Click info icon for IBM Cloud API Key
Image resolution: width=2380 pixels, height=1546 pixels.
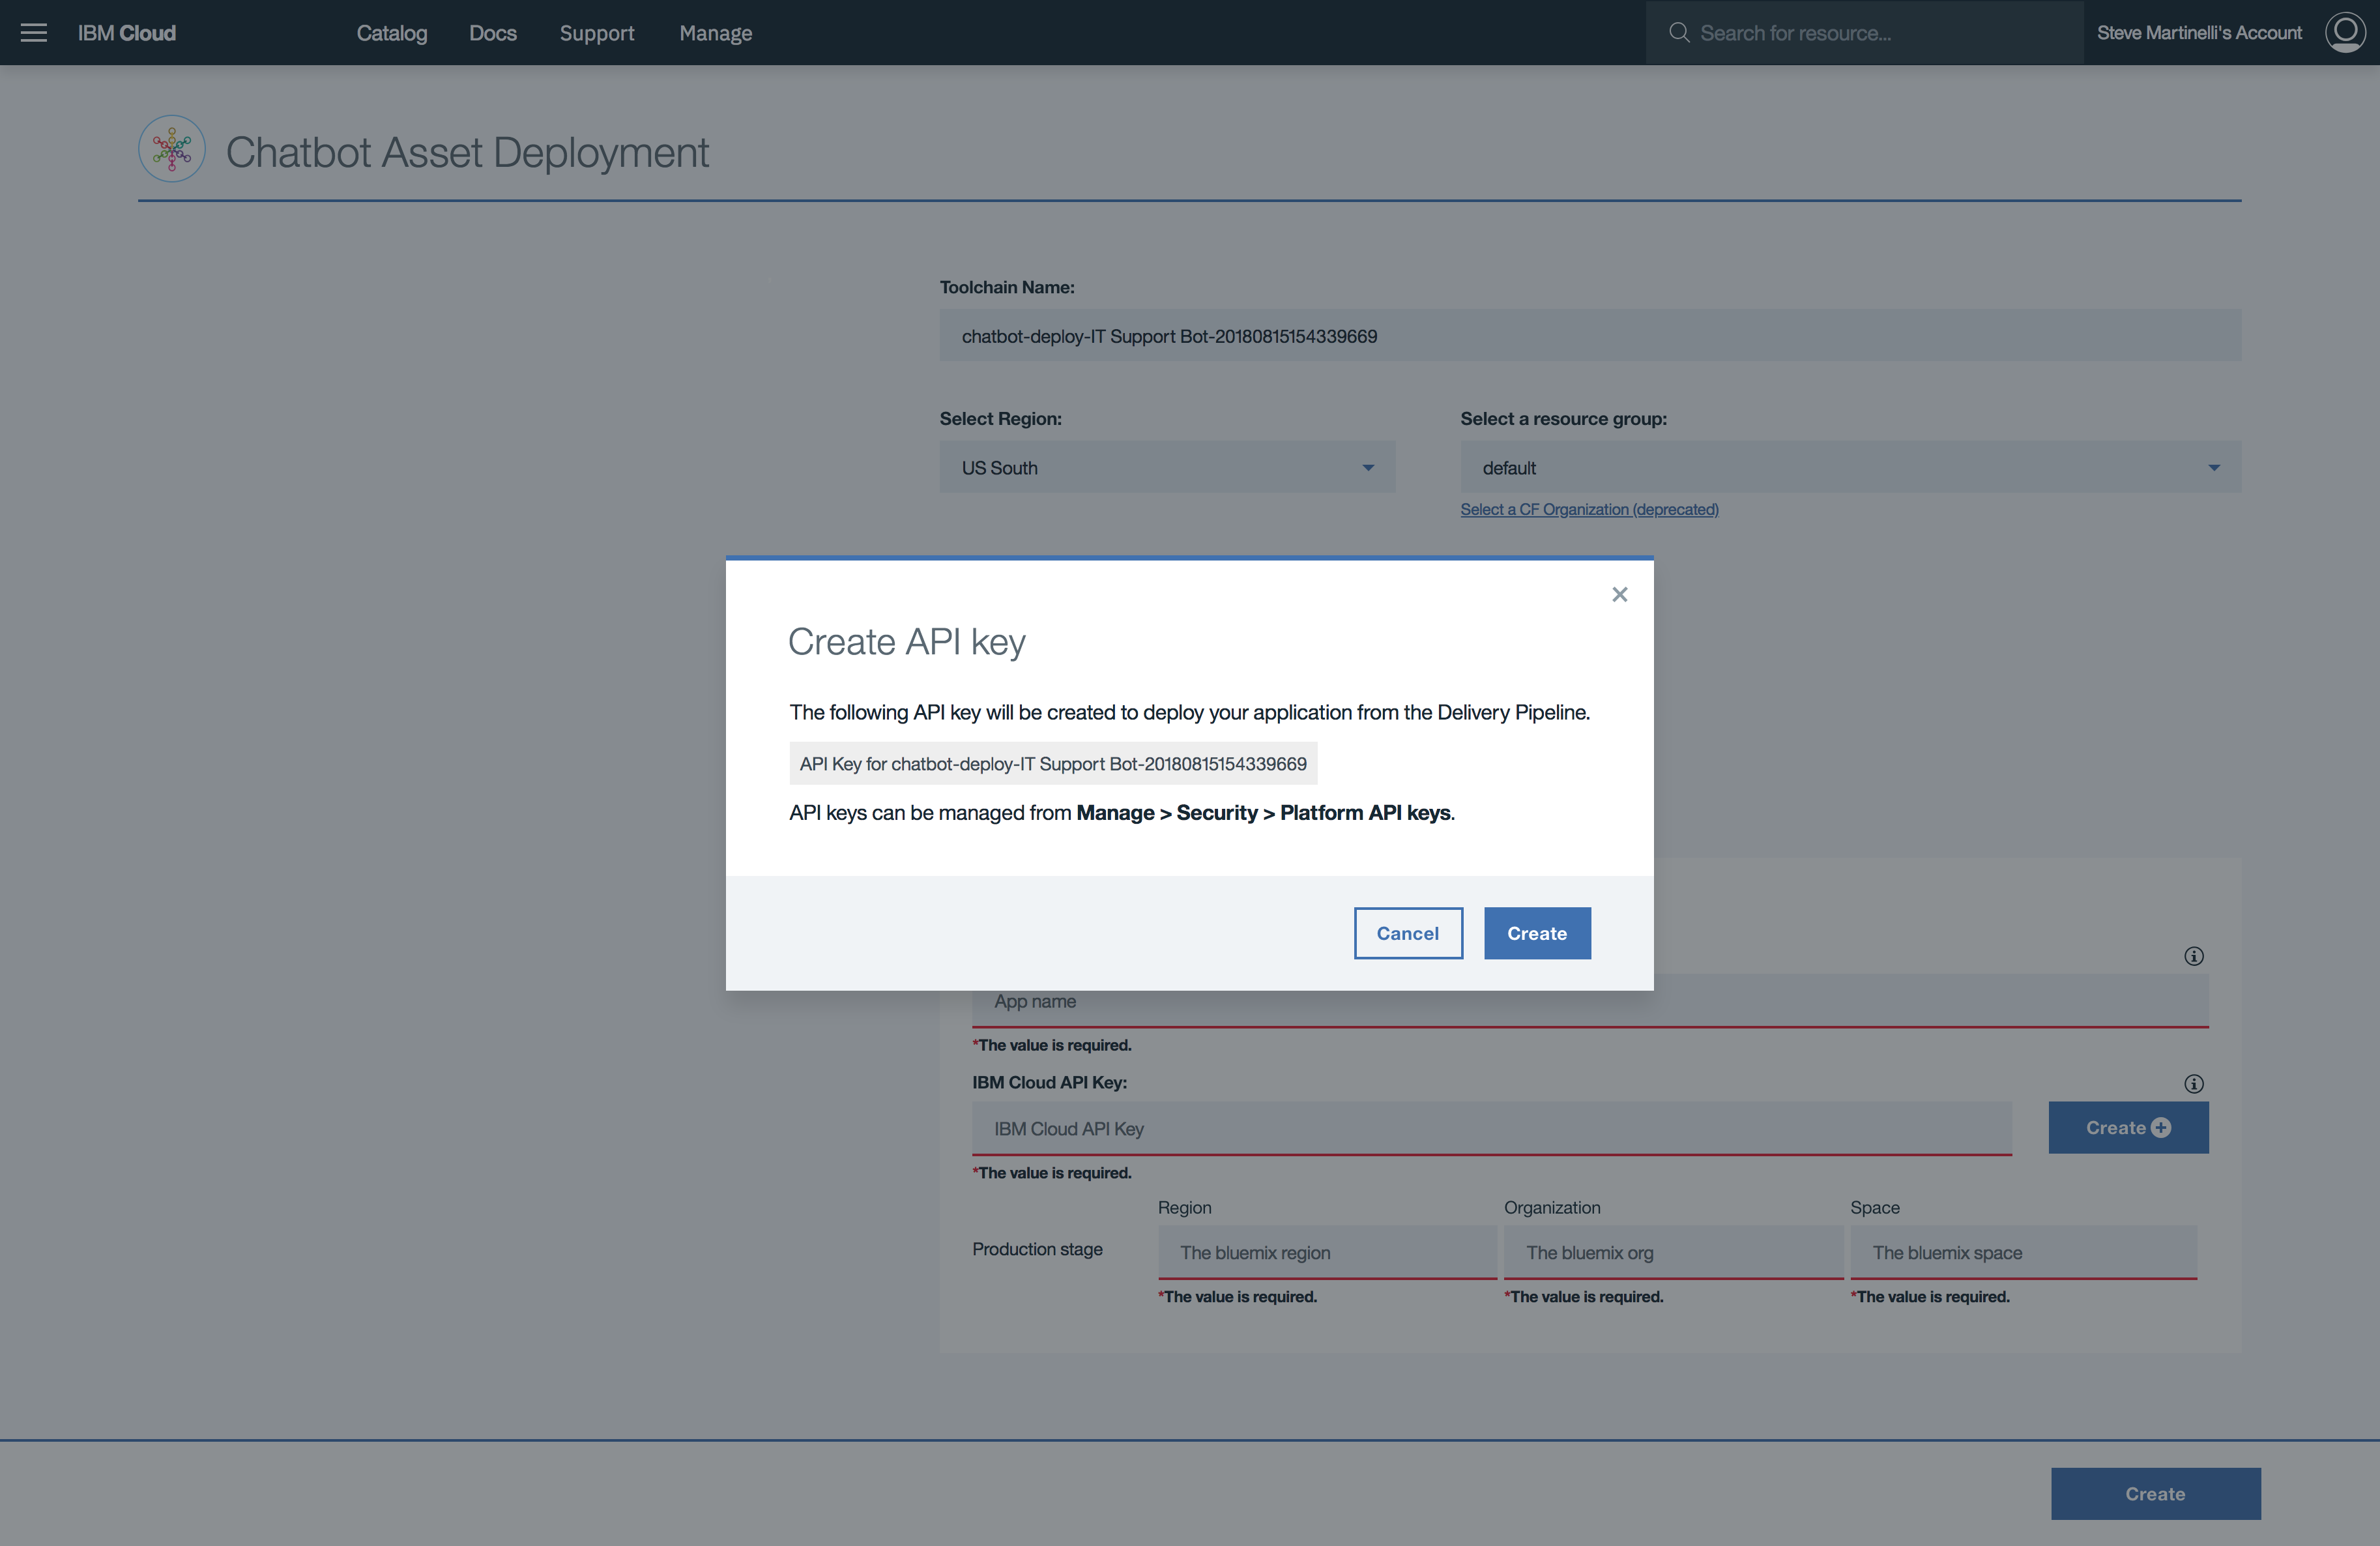pos(2193,1084)
